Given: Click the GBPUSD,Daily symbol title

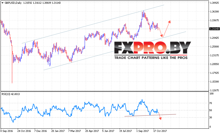Looking at the screenshot, I should 13,3.
